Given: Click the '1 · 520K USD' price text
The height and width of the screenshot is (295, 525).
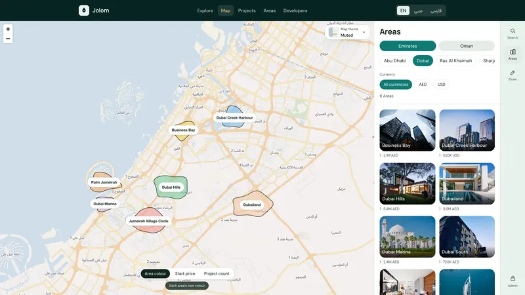Looking at the screenshot, I should pos(450,155).
